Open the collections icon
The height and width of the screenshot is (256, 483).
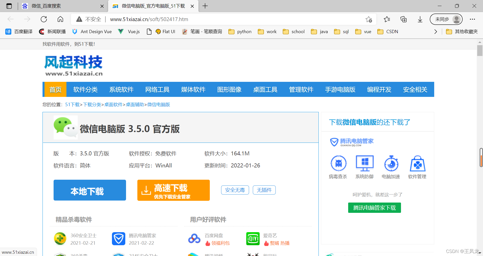404,19
